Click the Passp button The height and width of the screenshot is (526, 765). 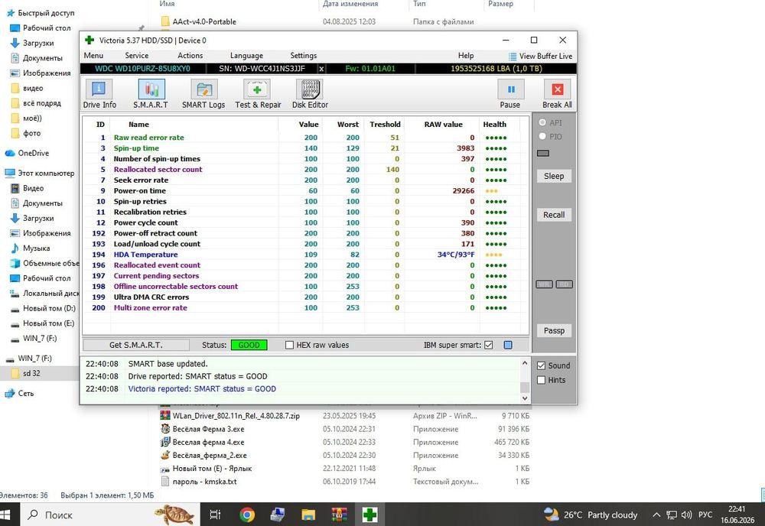(x=554, y=330)
